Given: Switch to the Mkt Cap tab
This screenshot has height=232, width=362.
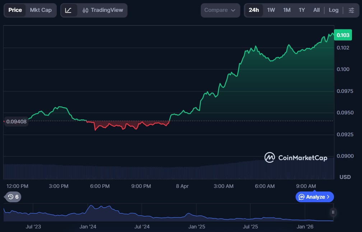Looking at the screenshot, I should tap(41, 10).
